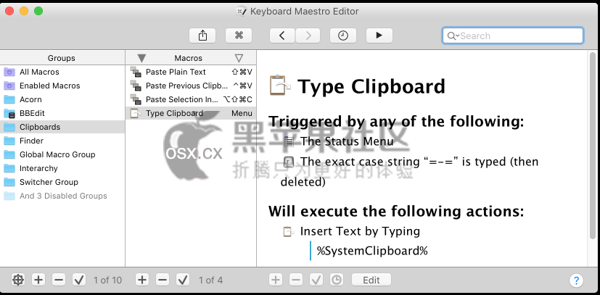The width and height of the screenshot is (600, 295).
Task: Remove the selected macro group
Action: point(59,280)
